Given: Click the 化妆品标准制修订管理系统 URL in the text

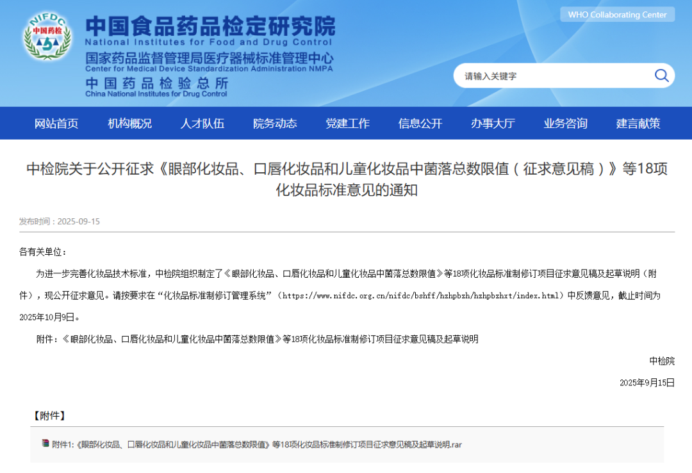Looking at the screenshot, I should pyautogui.click(x=421, y=296).
